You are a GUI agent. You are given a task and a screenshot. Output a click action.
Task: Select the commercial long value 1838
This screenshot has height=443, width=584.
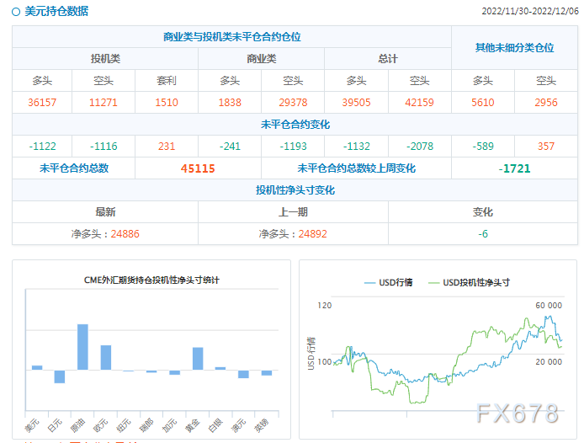(230, 103)
